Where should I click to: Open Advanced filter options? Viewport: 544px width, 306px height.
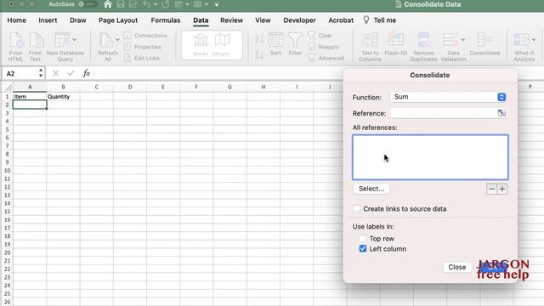tap(326, 58)
